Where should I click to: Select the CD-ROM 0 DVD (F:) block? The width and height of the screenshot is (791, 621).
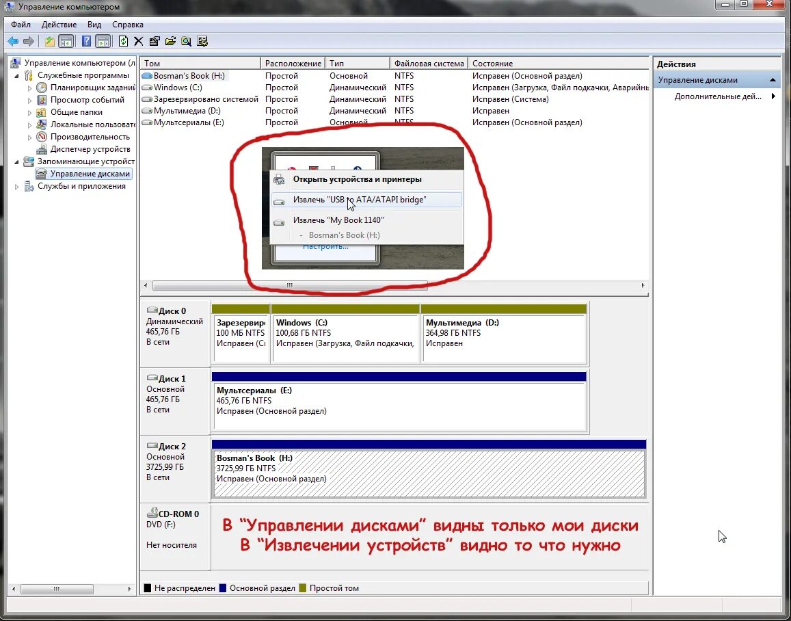[x=175, y=536]
